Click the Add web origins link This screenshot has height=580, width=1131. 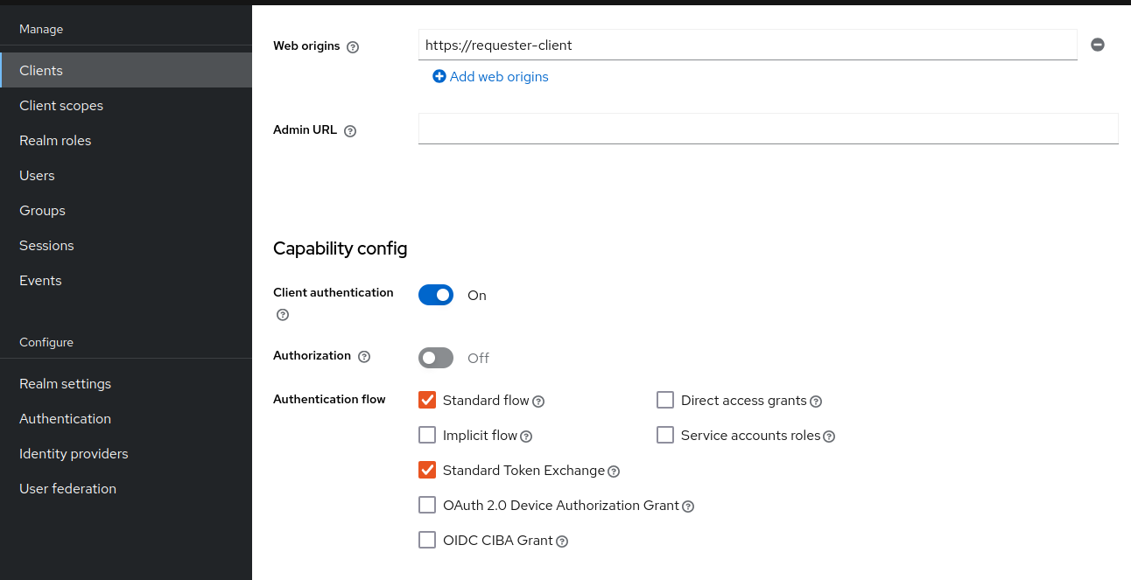point(498,76)
